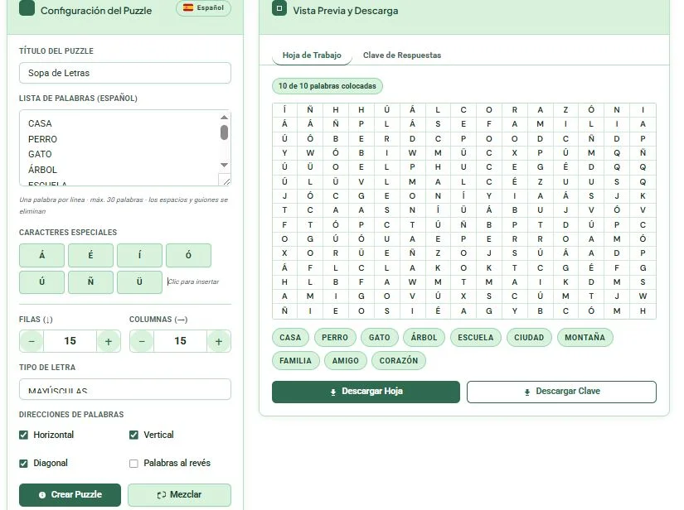Toggle the Horizontal direction checkbox
This screenshot has width=684, height=510.
[23, 435]
